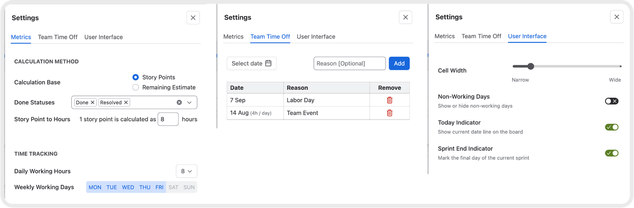Click the Cell Width slider handle
Screen dimensions: 634x208
[531, 66]
